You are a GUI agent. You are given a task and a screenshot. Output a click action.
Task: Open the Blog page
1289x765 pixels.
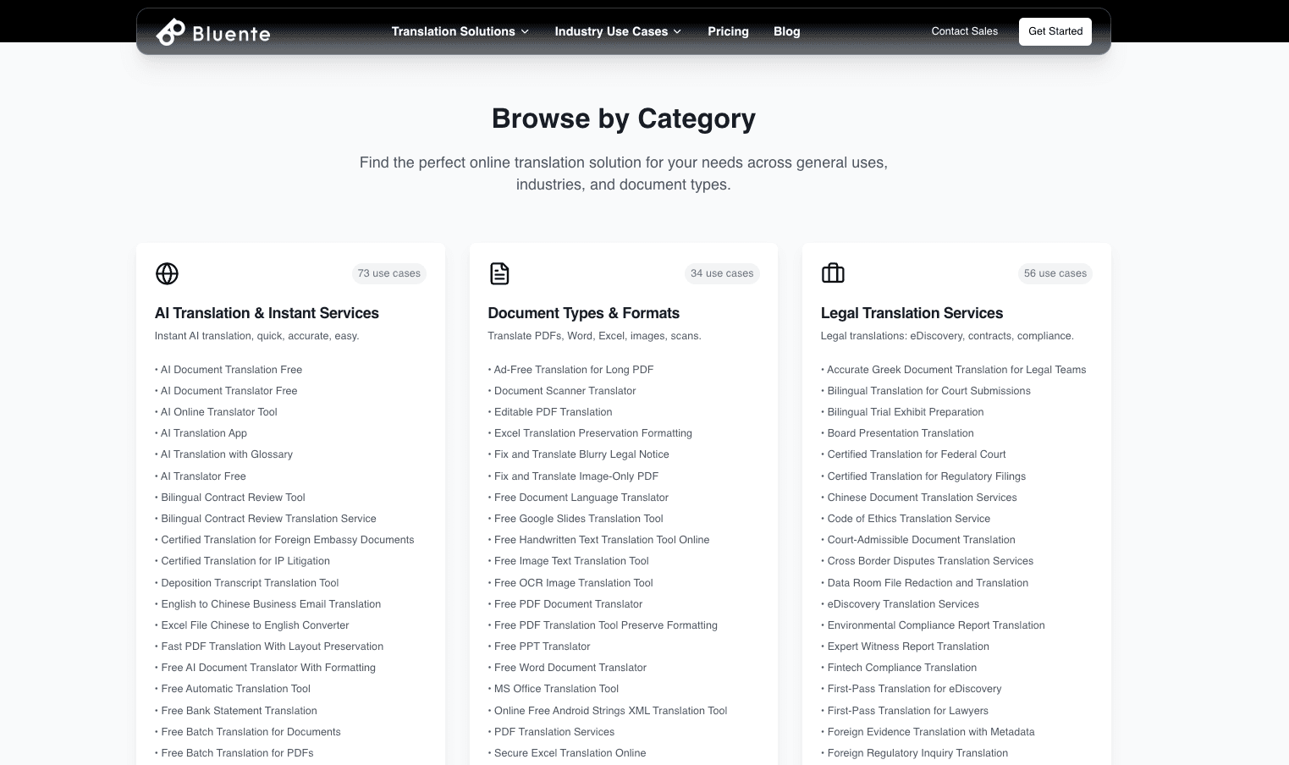pos(786,31)
